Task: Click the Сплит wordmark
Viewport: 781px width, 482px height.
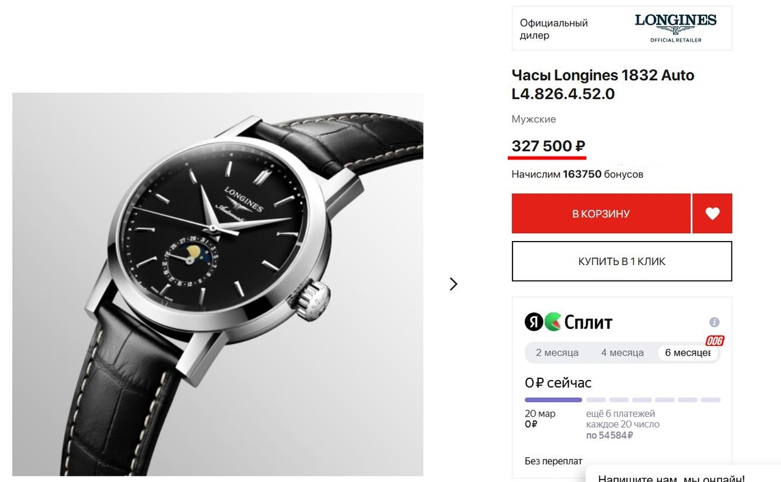Action: pos(588,322)
